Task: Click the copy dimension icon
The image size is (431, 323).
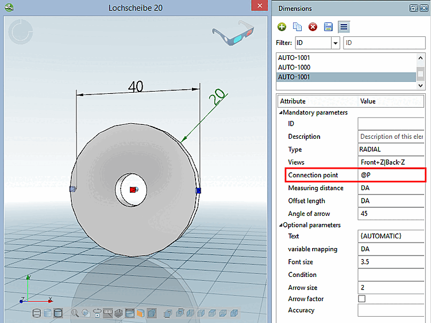Action: 297,27
